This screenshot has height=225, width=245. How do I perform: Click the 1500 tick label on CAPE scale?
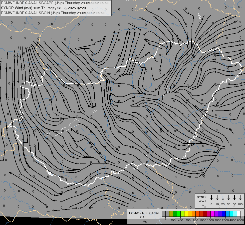click(210, 220)
